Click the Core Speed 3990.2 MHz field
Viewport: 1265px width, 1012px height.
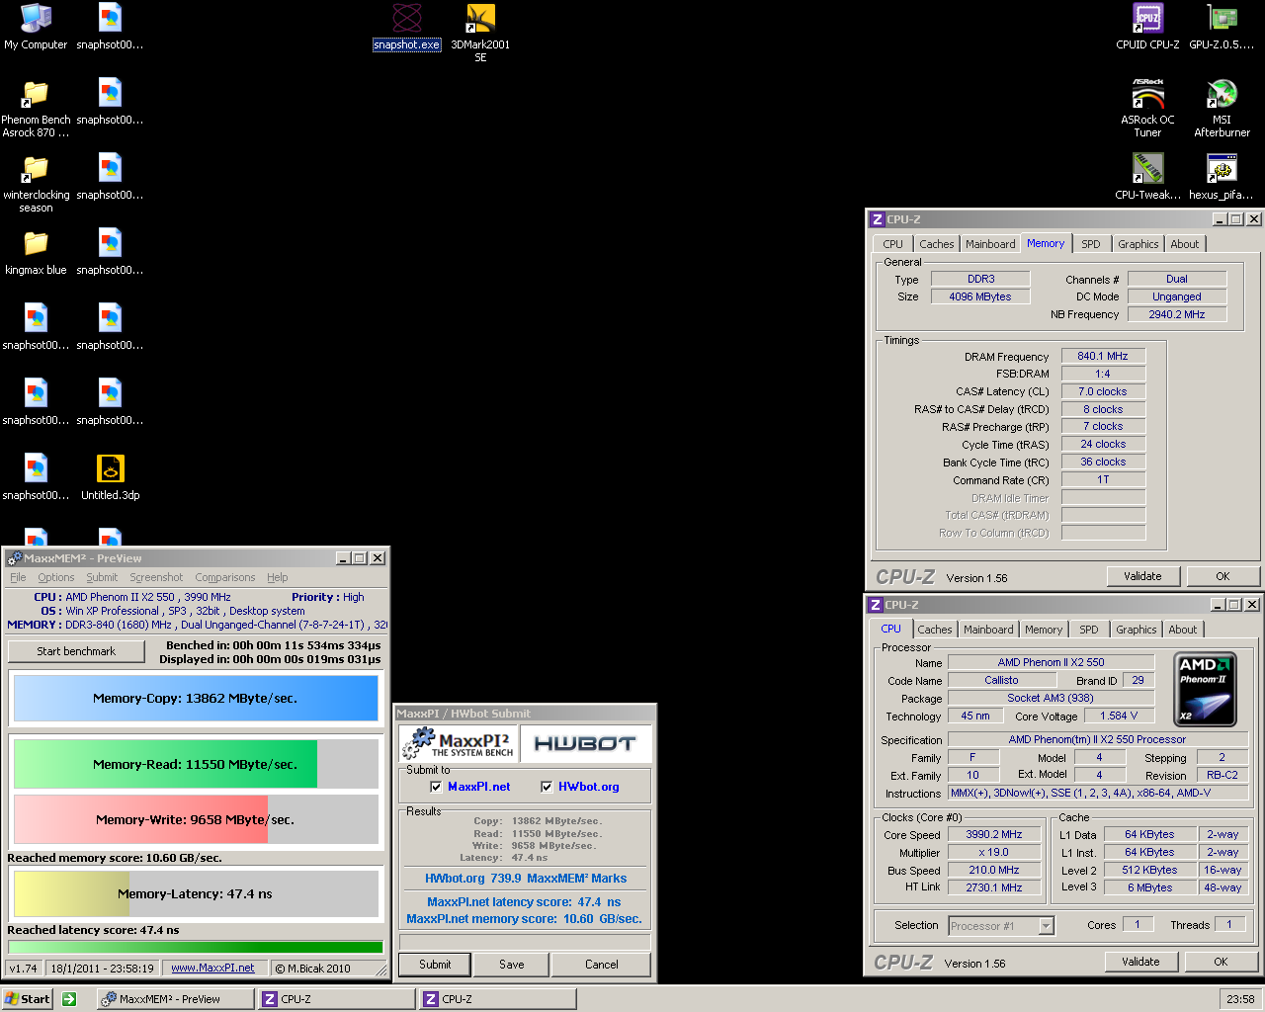tap(993, 834)
